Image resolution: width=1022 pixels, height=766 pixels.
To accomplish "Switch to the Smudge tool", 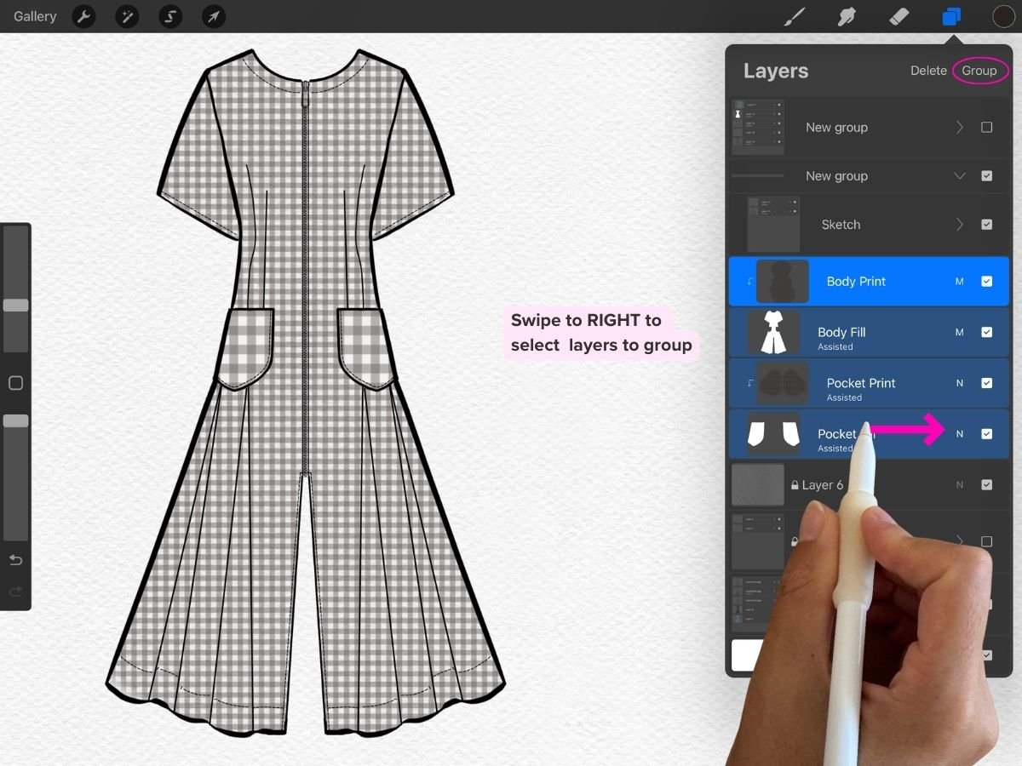I will [x=847, y=16].
